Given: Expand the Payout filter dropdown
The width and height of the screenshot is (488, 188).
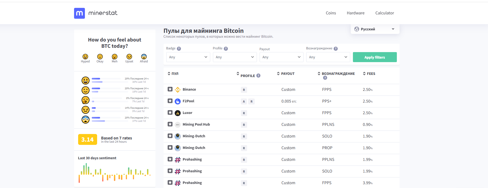Looking at the screenshot, I should pos(281,57).
